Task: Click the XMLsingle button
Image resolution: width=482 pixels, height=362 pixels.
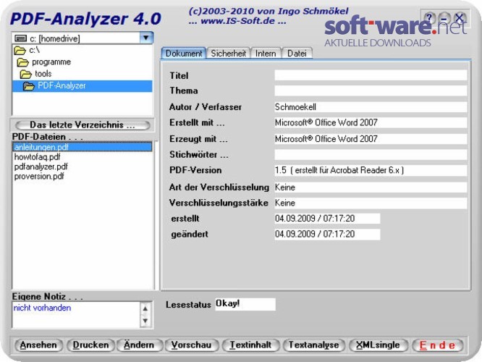Action: (x=378, y=345)
